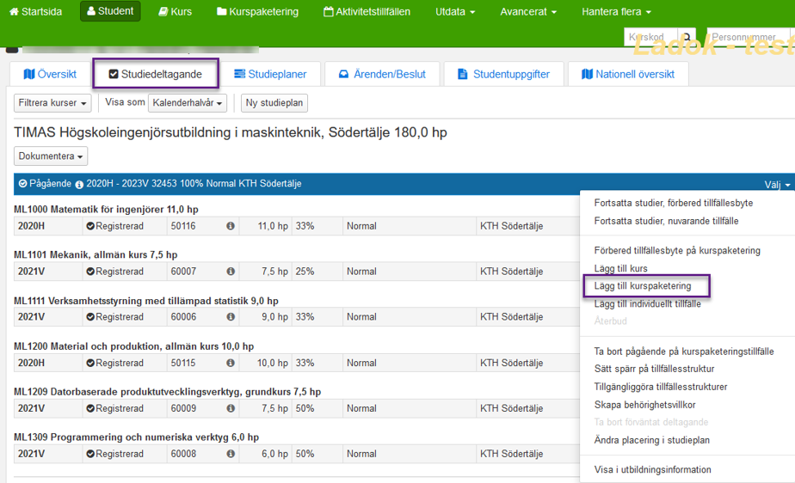Click info icon in ML1309 course row

pyautogui.click(x=231, y=454)
